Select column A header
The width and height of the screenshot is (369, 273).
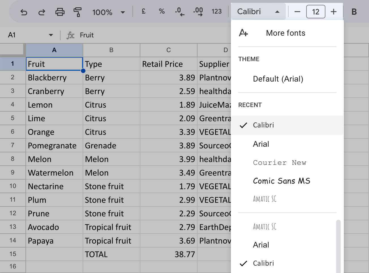click(x=54, y=50)
